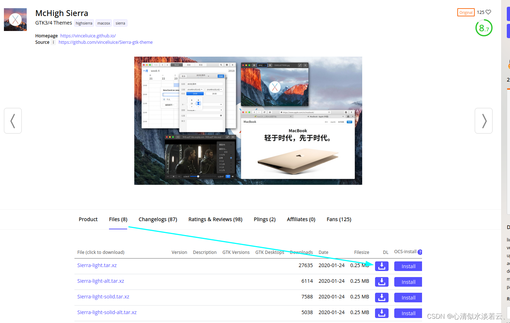This screenshot has width=510, height=323.
Task: Download the Sierra-light-solid.tar.xz file link
Action: click(103, 297)
